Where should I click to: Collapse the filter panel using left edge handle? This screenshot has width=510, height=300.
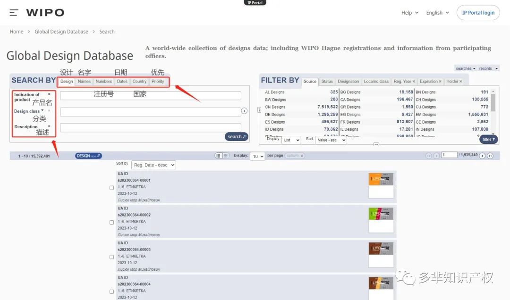pyautogui.click(x=259, y=110)
